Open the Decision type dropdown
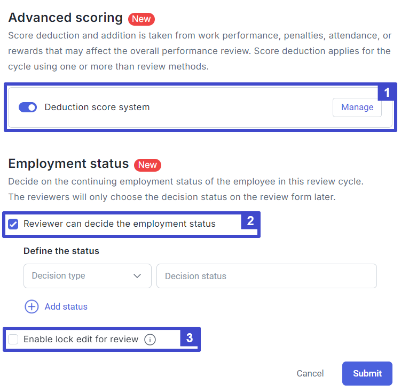This screenshot has height=392, width=401. pos(88,276)
